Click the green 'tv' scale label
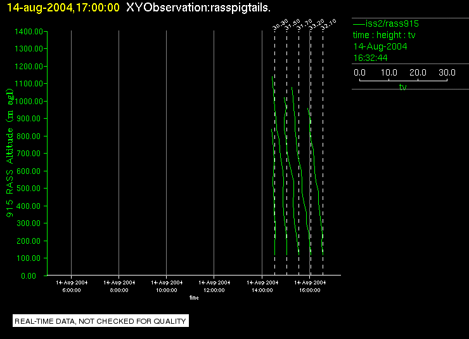 click(x=403, y=87)
